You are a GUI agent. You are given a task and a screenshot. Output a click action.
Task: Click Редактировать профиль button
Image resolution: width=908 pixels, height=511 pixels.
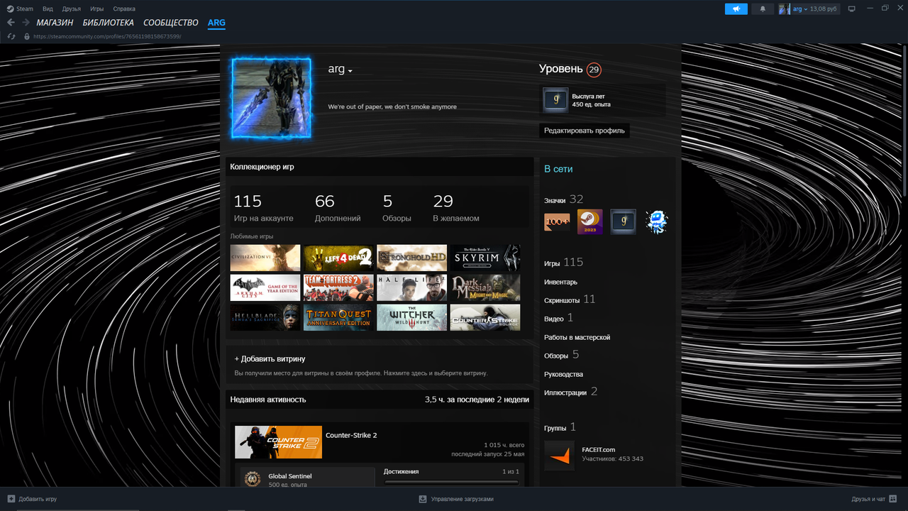pyautogui.click(x=585, y=131)
